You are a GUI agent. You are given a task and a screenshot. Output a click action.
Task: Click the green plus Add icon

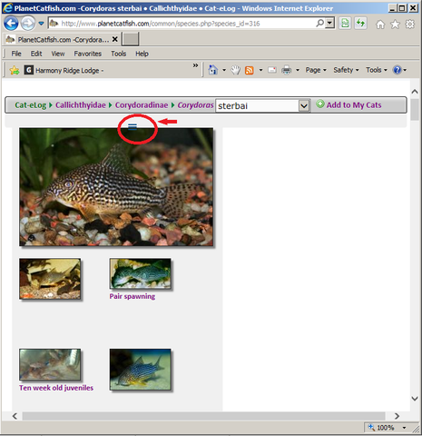pos(320,104)
